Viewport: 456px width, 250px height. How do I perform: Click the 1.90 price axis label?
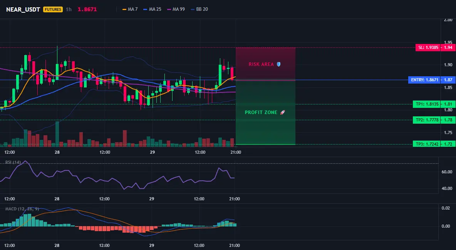pyautogui.click(x=448, y=65)
